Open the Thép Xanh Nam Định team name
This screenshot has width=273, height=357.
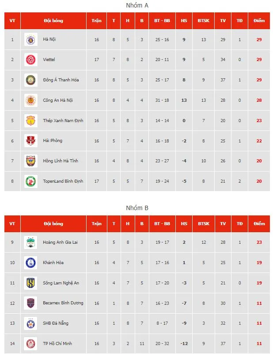(63, 120)
